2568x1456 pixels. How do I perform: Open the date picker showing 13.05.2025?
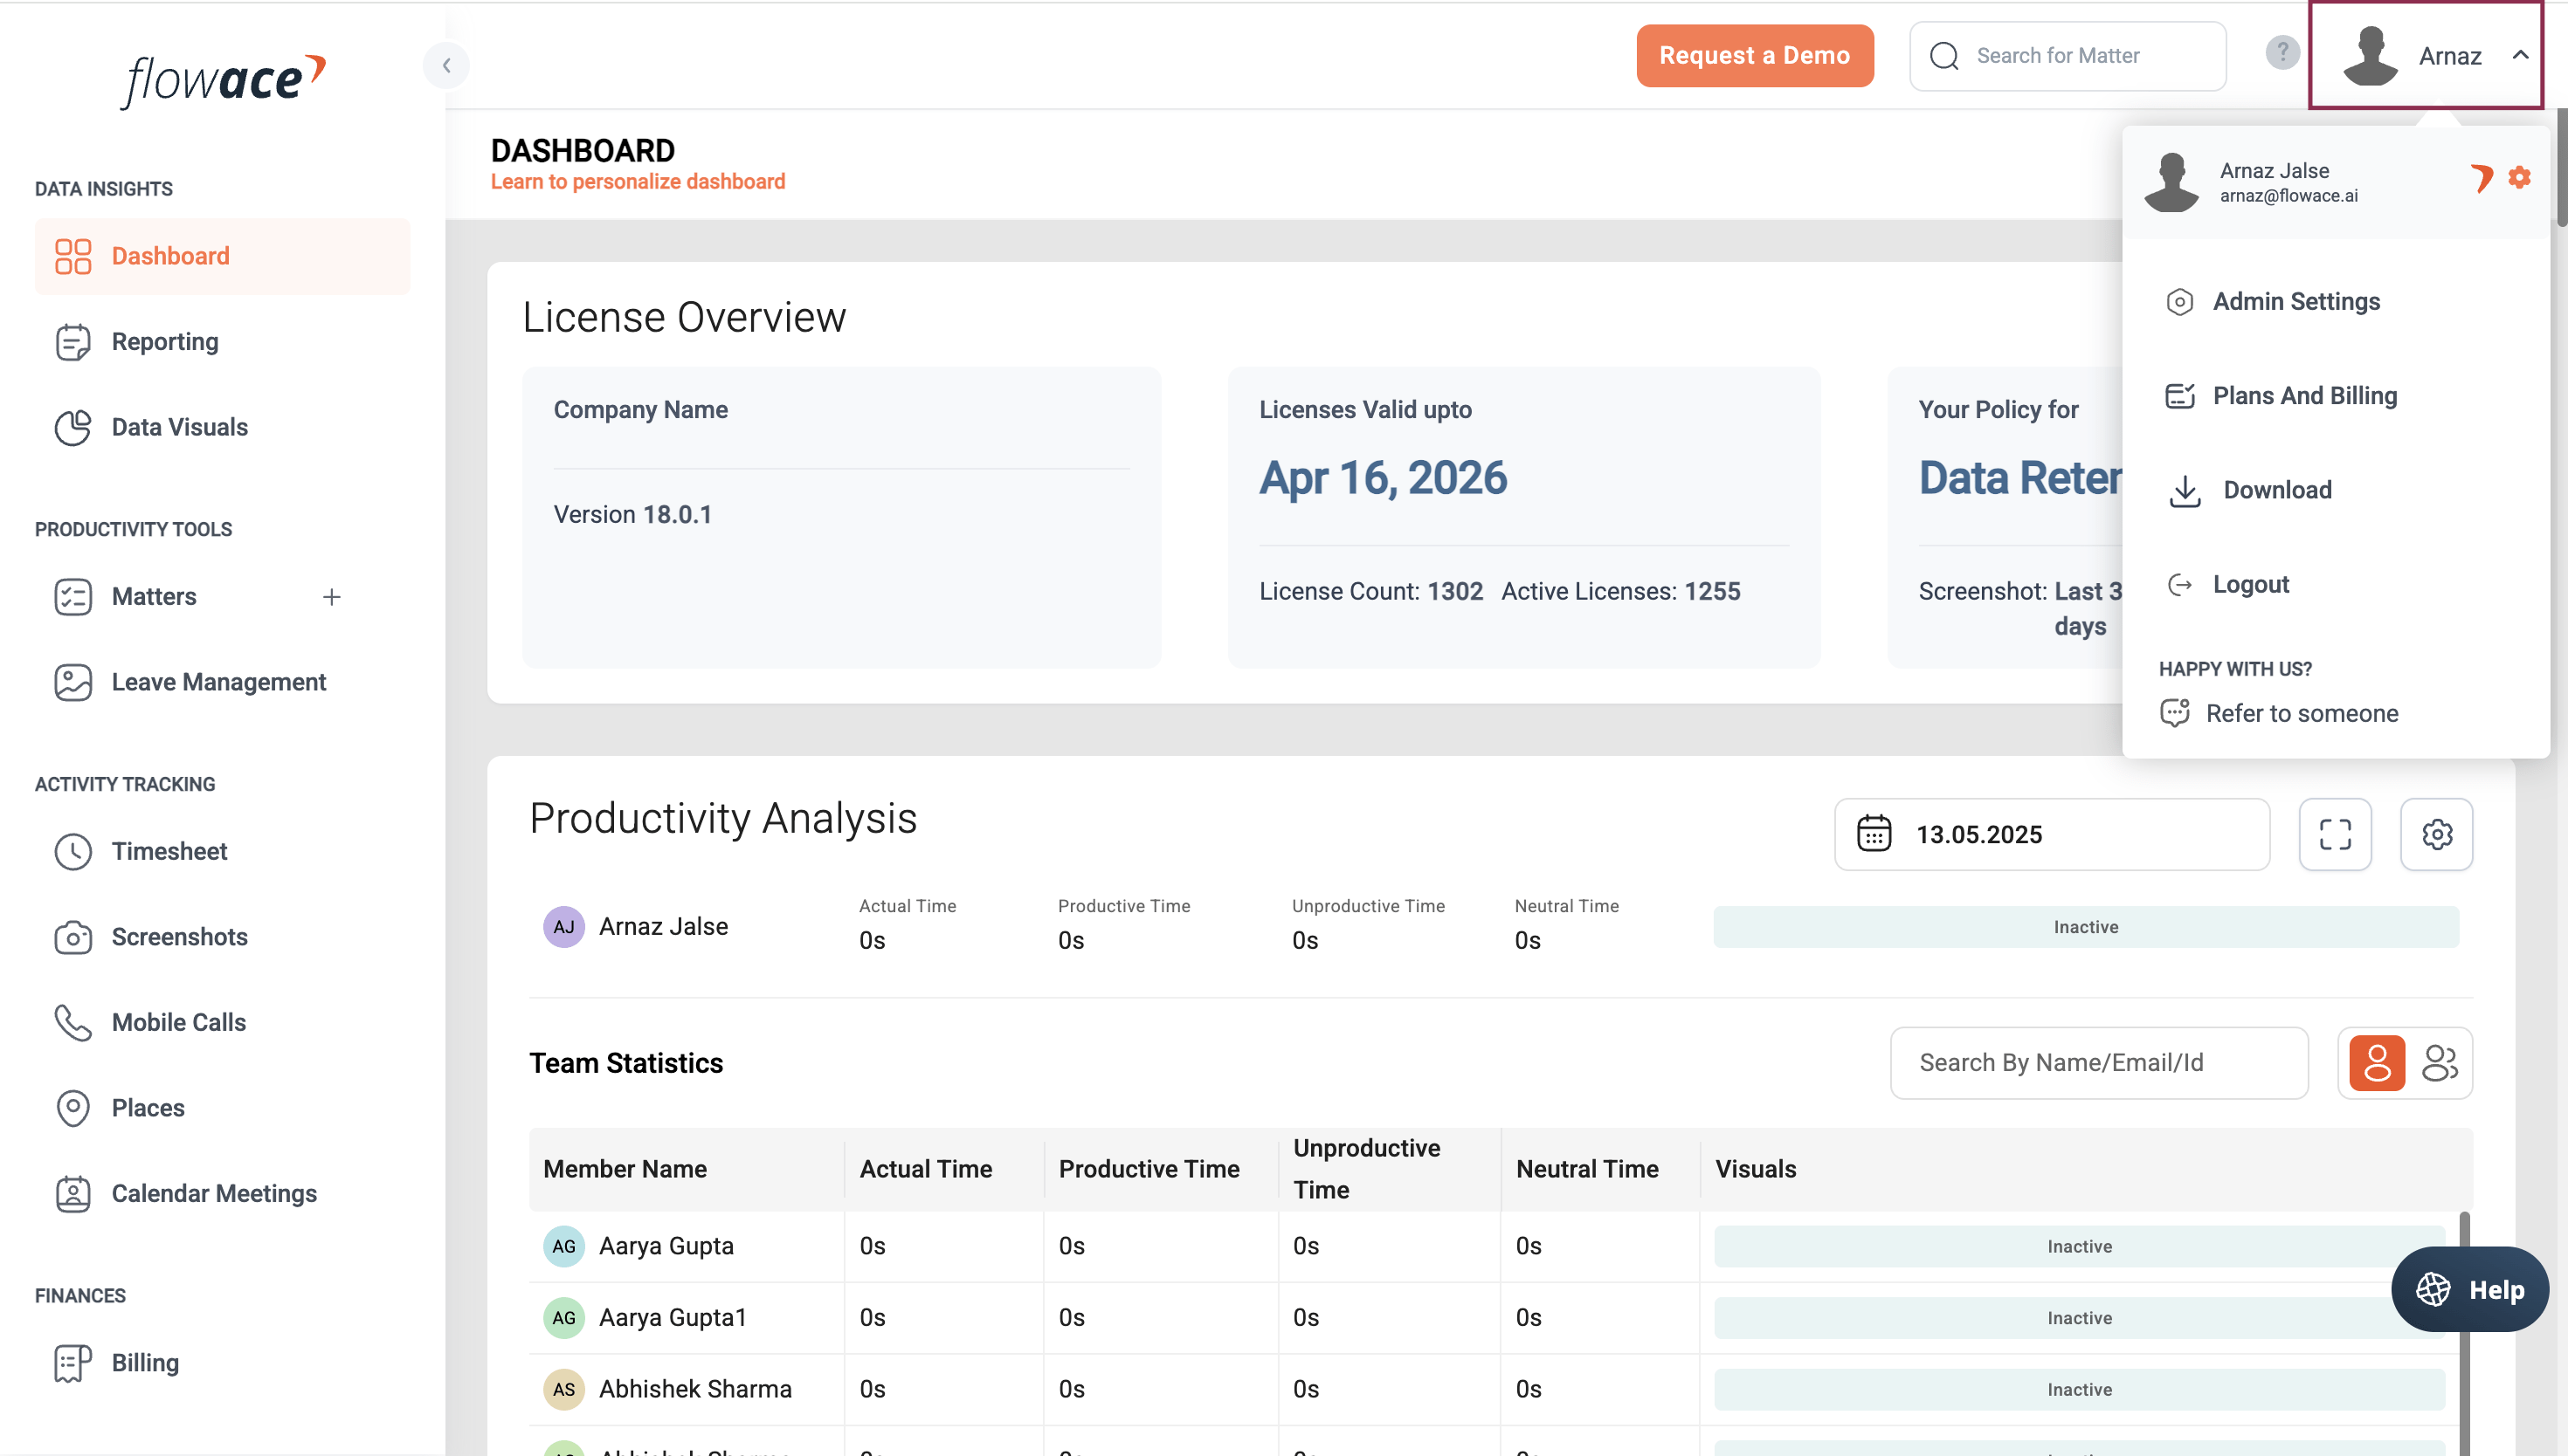[x=2051, y=835]
